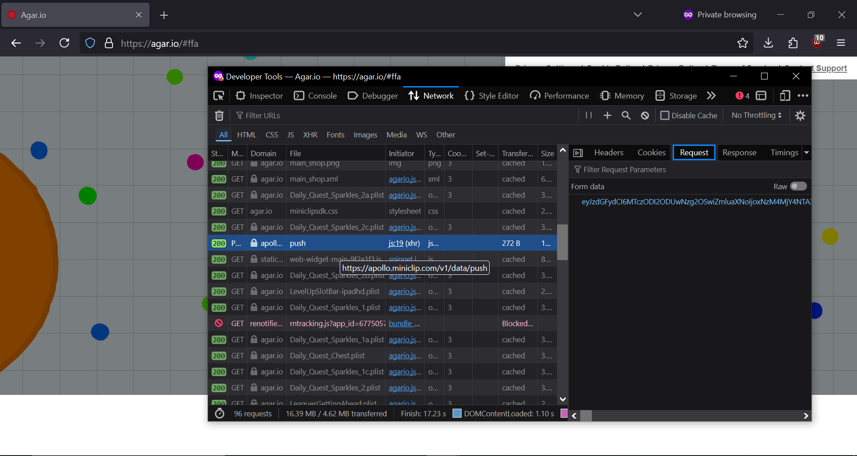Click the request list vertical scrollbar thumb
Screen dimensions: 857x456
pyautogui.click(x=562, y=242)
